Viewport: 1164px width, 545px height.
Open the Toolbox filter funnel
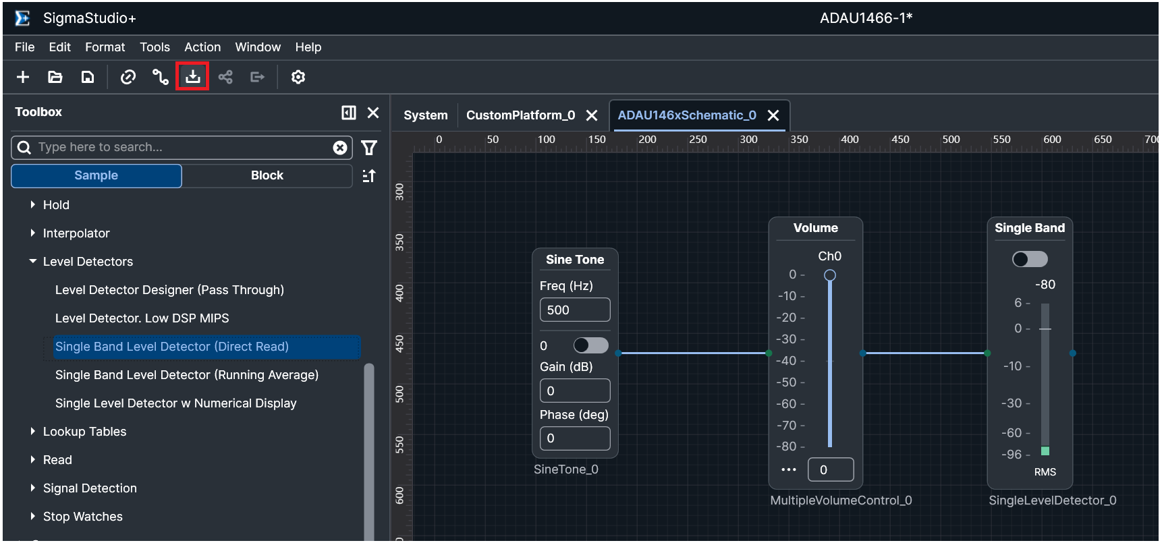[x=369, y=148]
